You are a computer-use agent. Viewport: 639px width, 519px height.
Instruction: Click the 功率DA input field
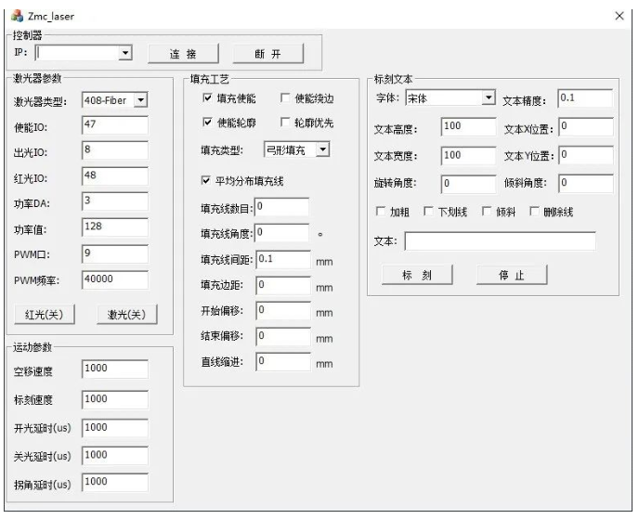[x=115, y=201]
